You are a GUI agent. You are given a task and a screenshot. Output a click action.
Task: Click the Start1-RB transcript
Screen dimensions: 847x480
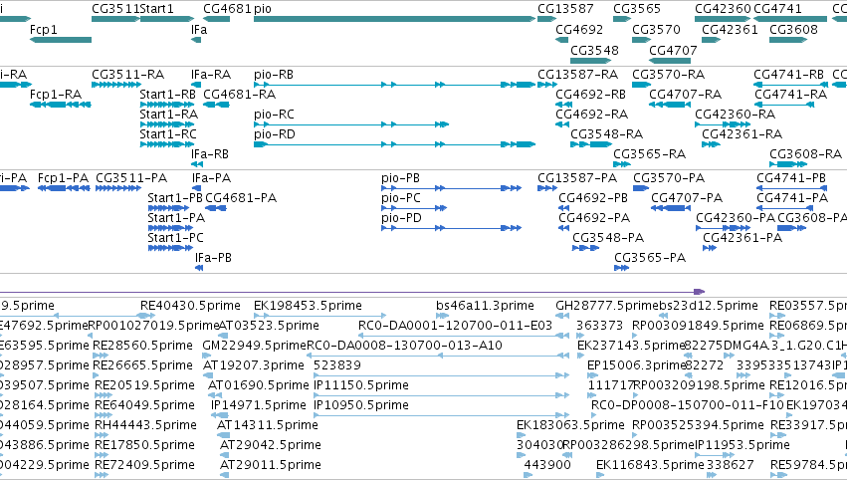(x=167, y=105)
